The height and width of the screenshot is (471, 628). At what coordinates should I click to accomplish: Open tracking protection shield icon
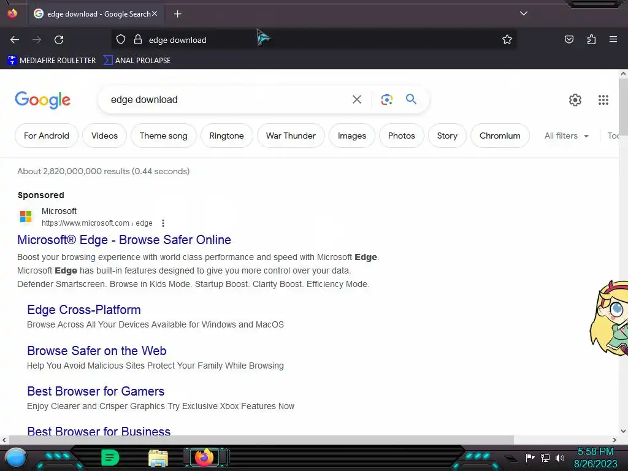coord(121,40)
